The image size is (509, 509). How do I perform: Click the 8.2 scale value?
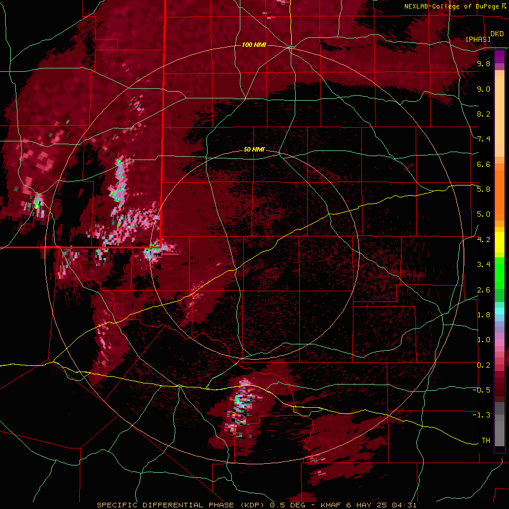tap(484, 114)
